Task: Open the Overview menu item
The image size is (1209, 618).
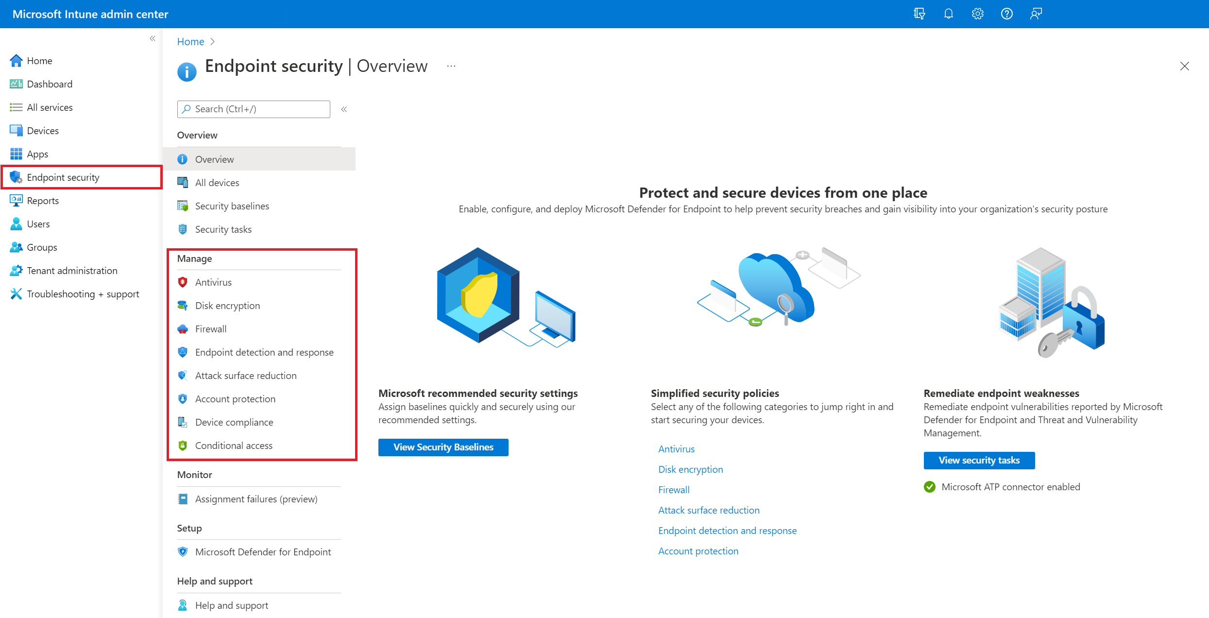Action: pos(214,158)
